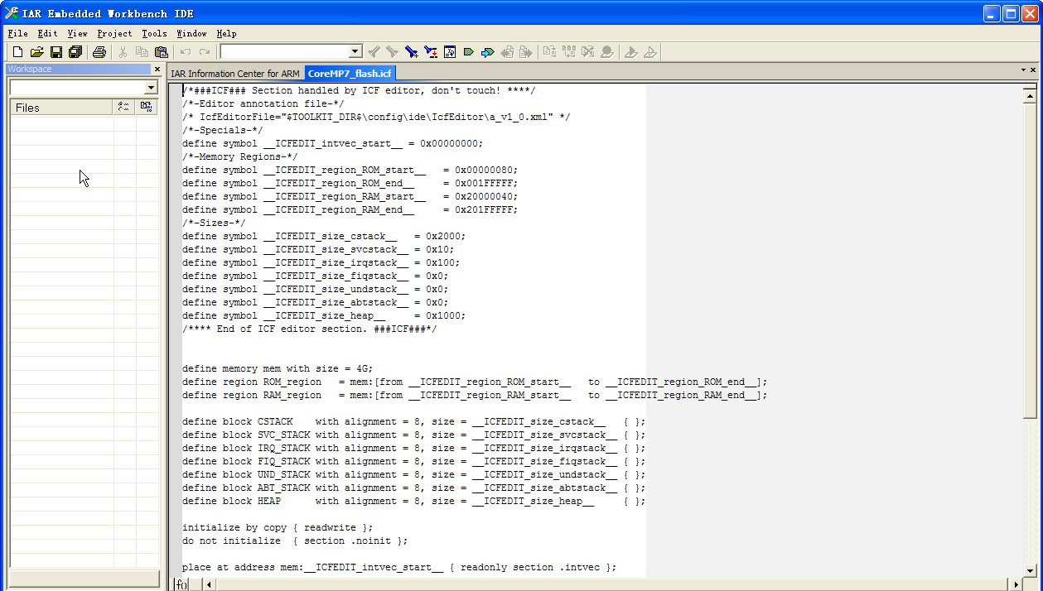This screenshot has width=1043, height=591.
Task: Close the active editor tab with the X
Action: (1033, 70)
